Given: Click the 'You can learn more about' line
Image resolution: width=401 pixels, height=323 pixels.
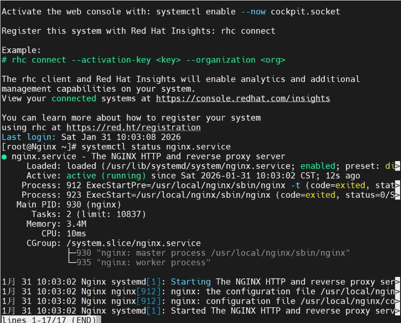Looking at the screenshot, I should pyautogui.click(x=131, y=118).
